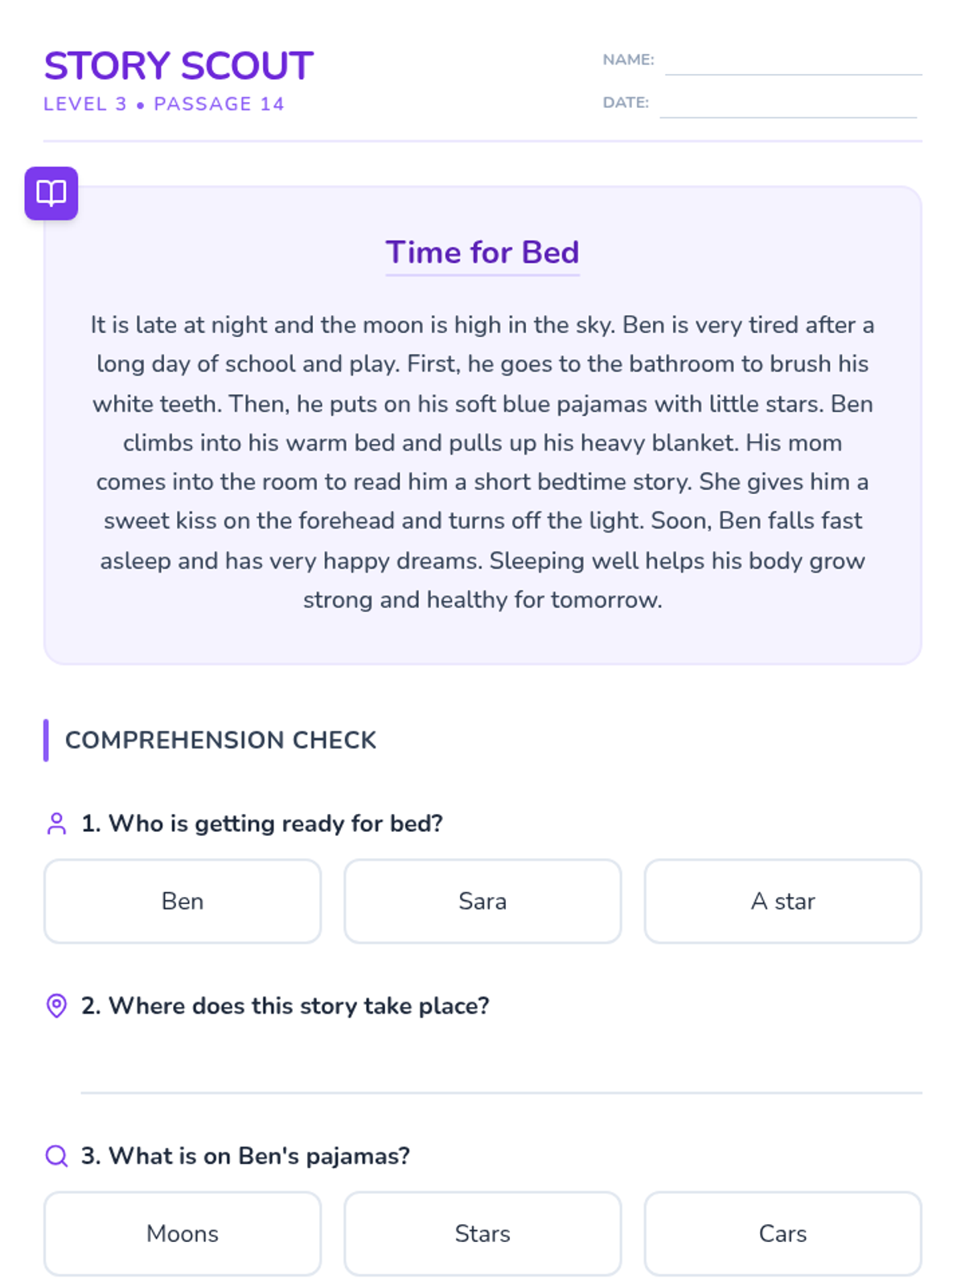Pick 'Stars' for the pajamas question
Viewport: 965px width, 1287px height.
pos(482,1233)
